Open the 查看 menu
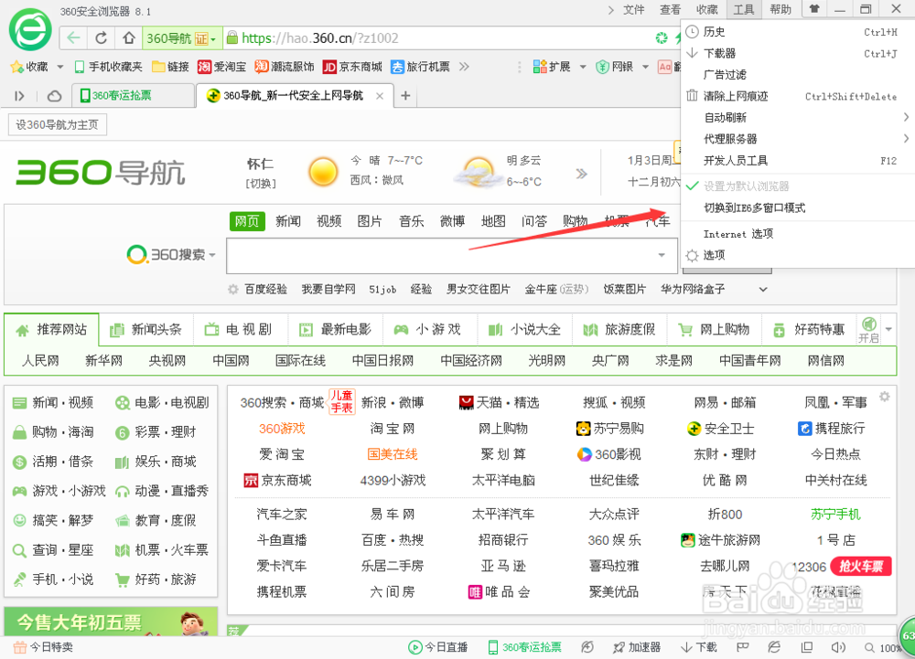Viewport: 915px width, 659px height. coord(670,9)
